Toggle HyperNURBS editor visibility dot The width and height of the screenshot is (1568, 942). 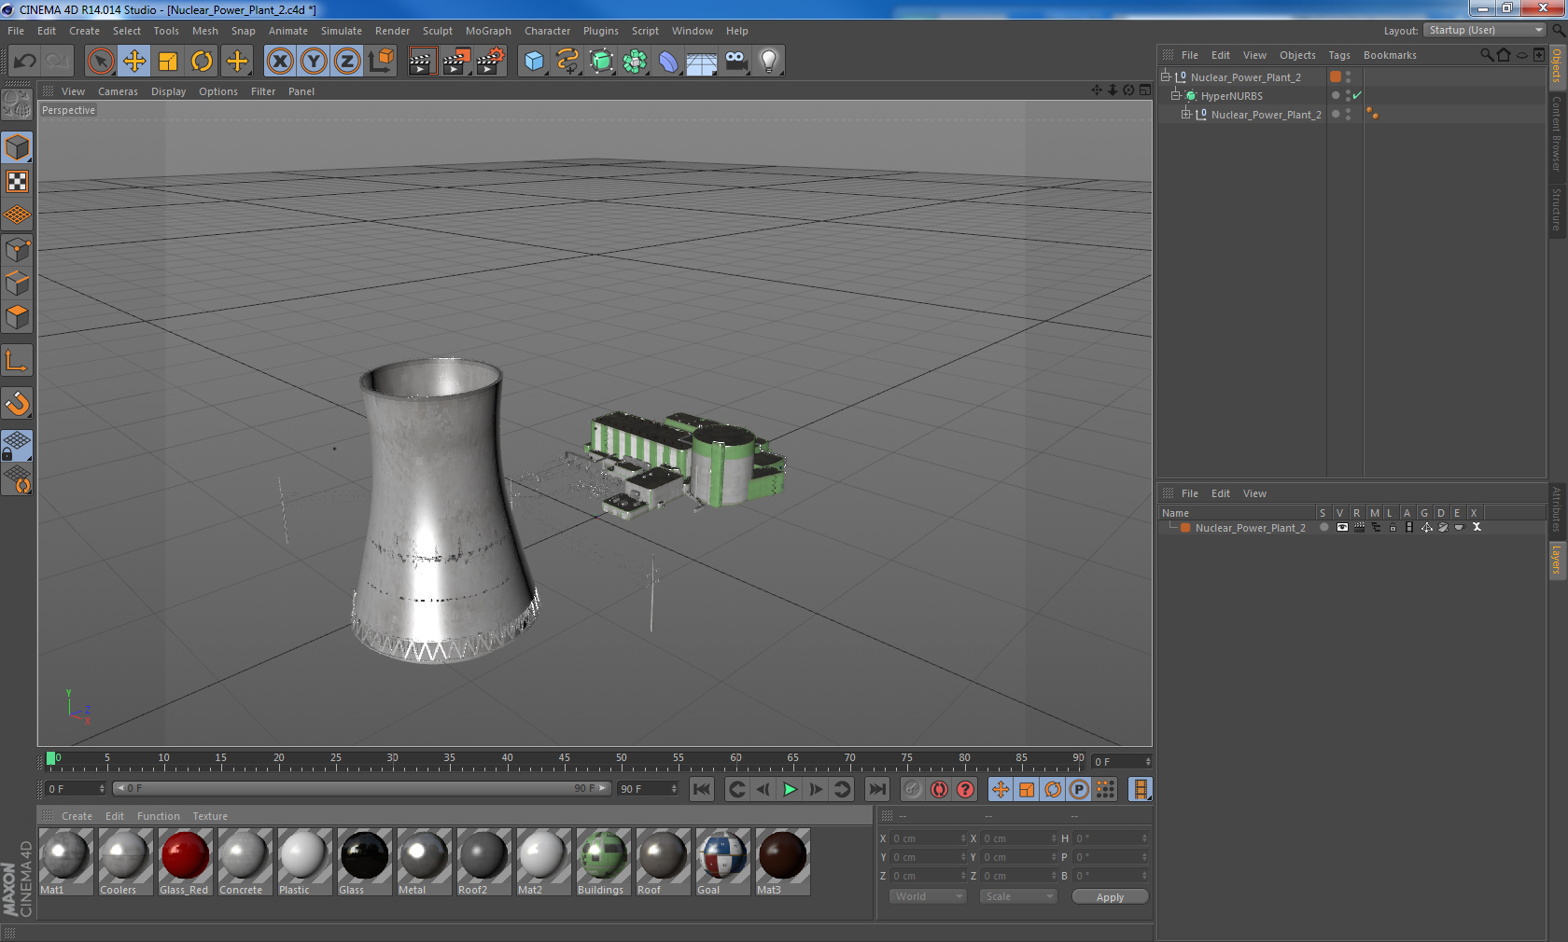pyautogui.click(x=1348, y=92)
